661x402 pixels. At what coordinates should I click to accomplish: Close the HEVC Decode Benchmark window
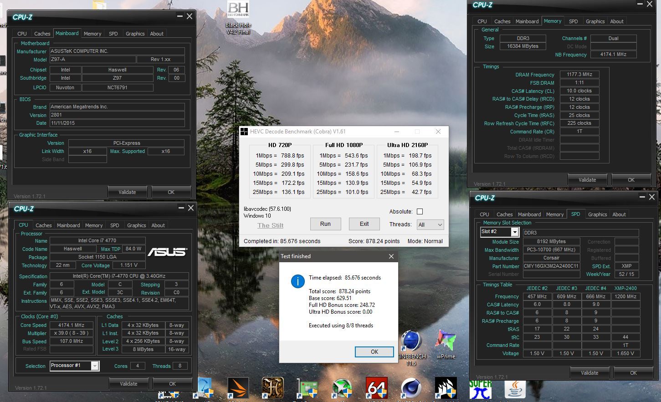[x=438, y=132]
